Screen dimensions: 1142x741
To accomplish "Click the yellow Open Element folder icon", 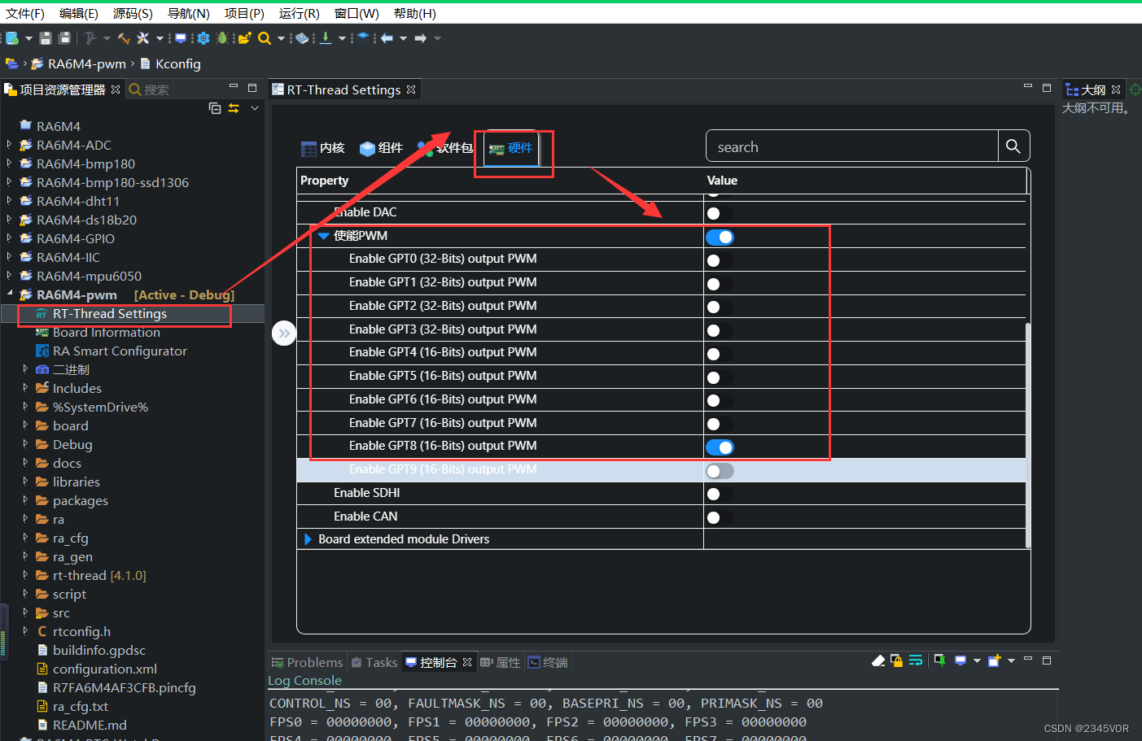I will pos(244,38).
